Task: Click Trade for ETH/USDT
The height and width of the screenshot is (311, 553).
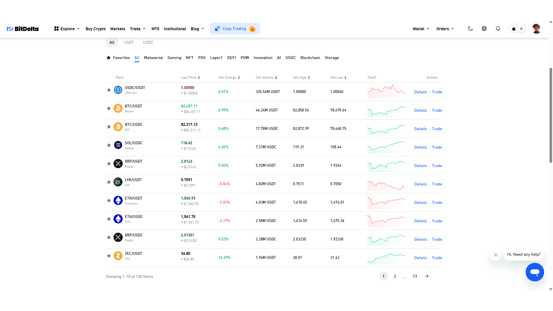Action: pyautogui.click(x=437, y=202)
